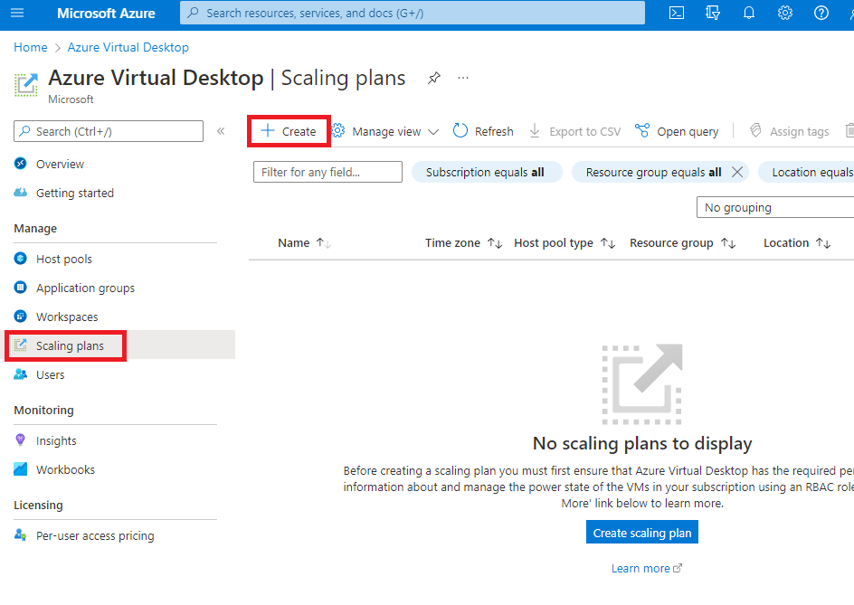Open the Help question mark icon

pyautogui.click(x=821, y=14)
